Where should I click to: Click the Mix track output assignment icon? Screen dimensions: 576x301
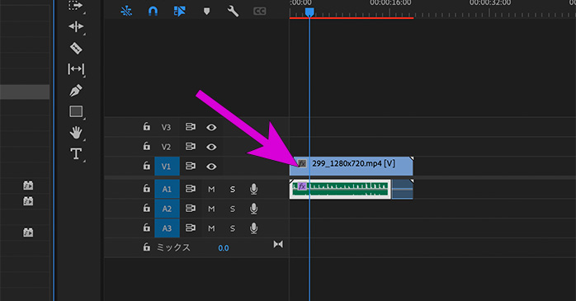tap(278, 244)
